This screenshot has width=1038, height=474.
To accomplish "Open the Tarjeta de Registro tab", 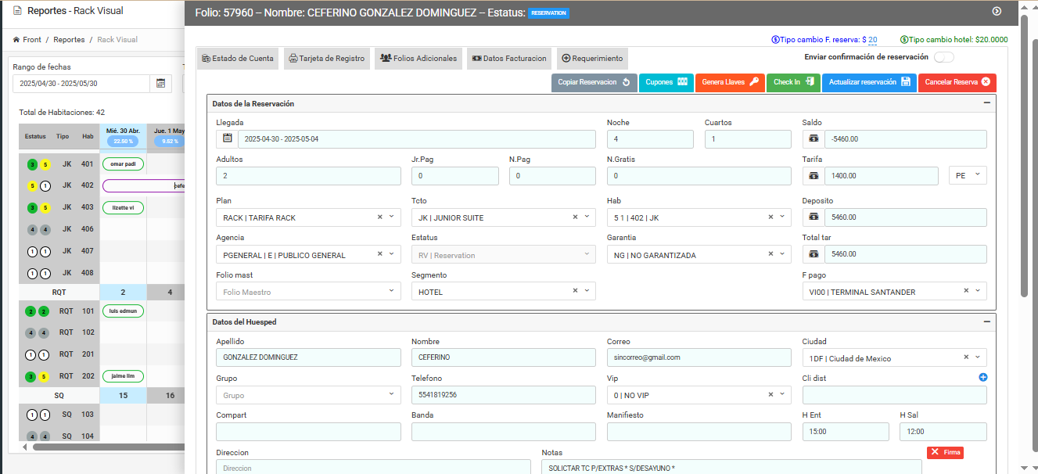I will [327, 59].
